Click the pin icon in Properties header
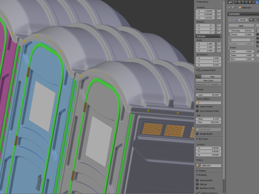Screen dimensions: 259x194 229,8
